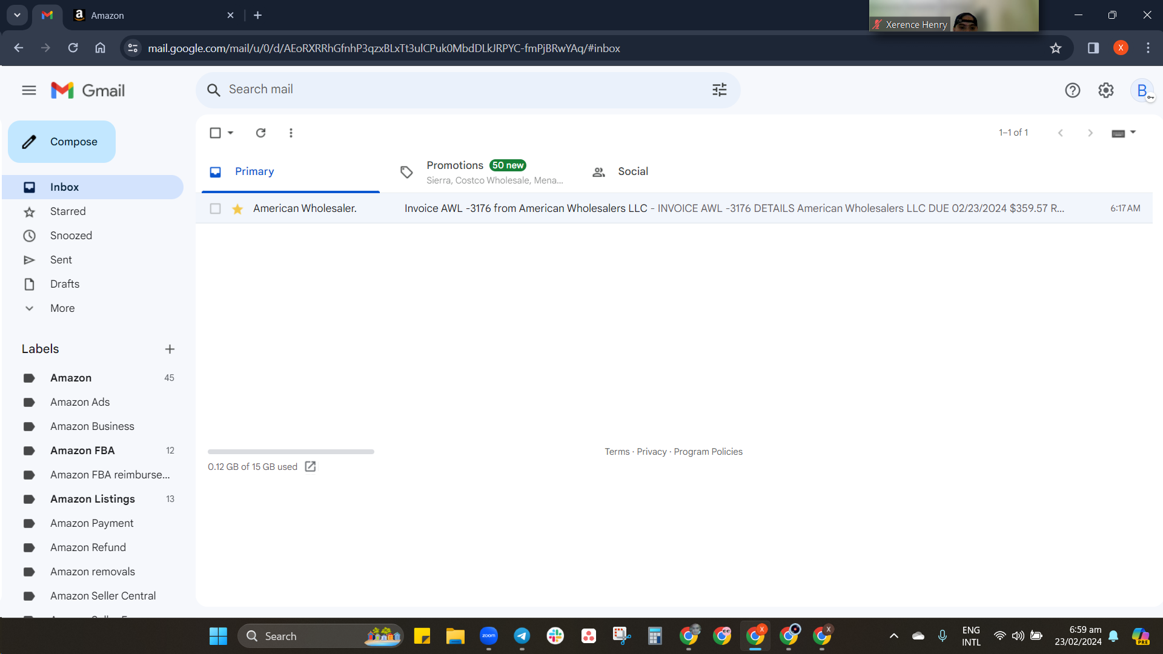Open the Chrome tab search dropdown
The height and width of the screenshot is (654, 1163).
17,15
